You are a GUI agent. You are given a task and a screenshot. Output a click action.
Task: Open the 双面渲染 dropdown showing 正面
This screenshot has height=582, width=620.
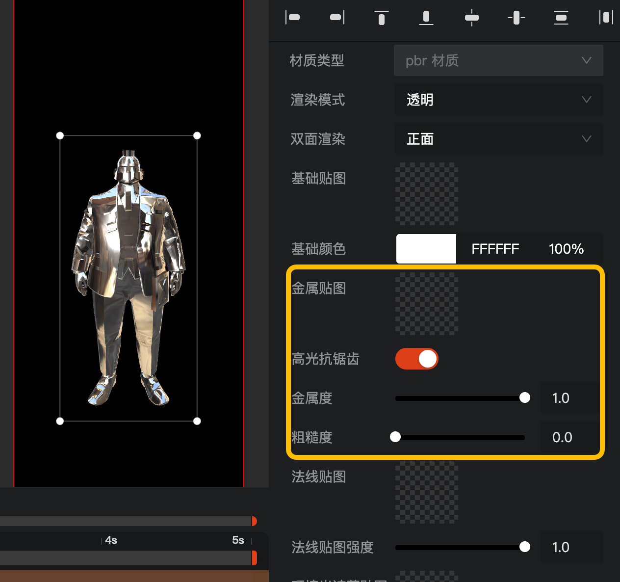tap(498, 139)
